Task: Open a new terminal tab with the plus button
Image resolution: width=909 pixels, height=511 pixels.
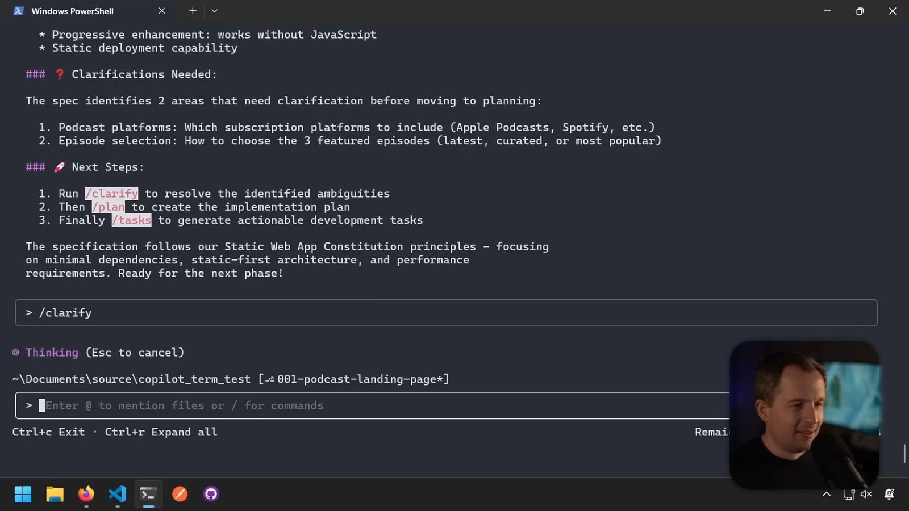Action: point(193,11)
